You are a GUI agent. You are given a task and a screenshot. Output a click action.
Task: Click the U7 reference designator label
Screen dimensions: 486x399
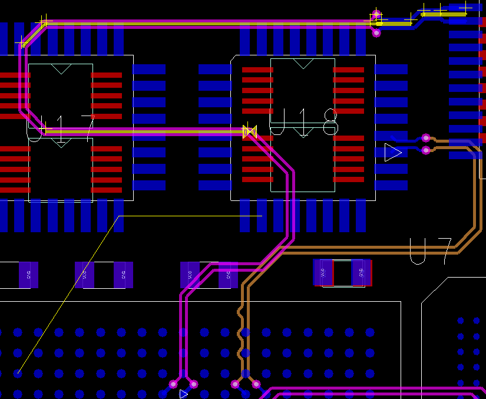pos(431,251)
